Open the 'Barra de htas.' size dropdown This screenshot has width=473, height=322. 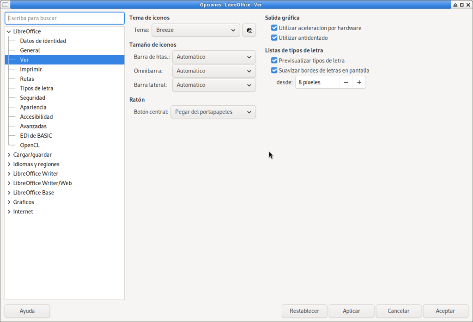[x=213, y=57]
